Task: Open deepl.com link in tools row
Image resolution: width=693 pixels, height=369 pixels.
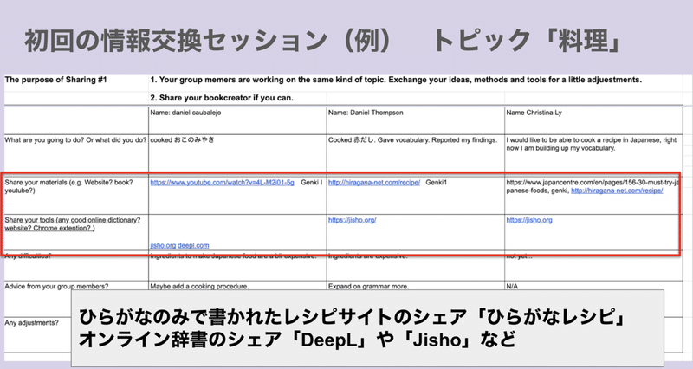Action: 193,245
